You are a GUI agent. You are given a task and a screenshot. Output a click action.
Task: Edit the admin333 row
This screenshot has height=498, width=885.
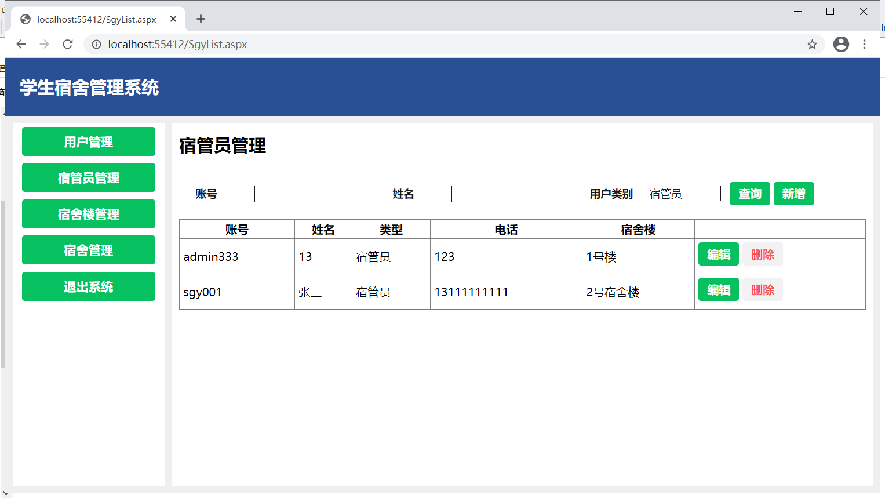coord(718,255)
